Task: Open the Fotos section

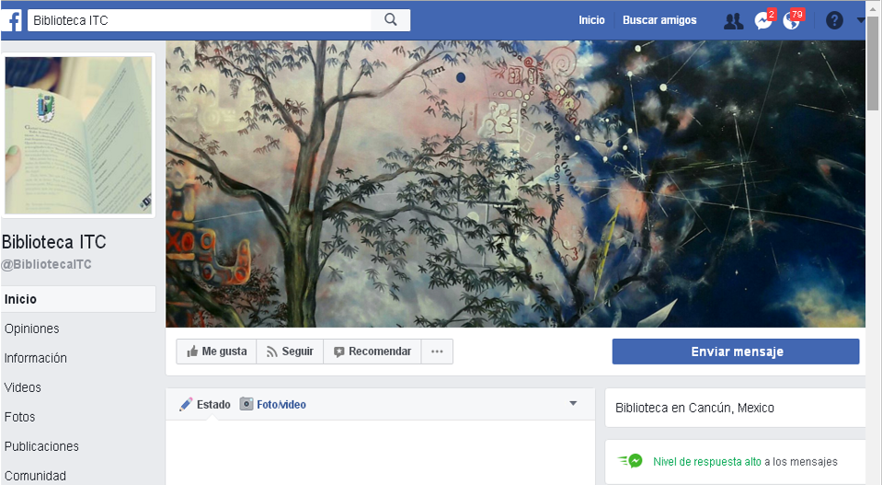Action: tap(19, 417)
